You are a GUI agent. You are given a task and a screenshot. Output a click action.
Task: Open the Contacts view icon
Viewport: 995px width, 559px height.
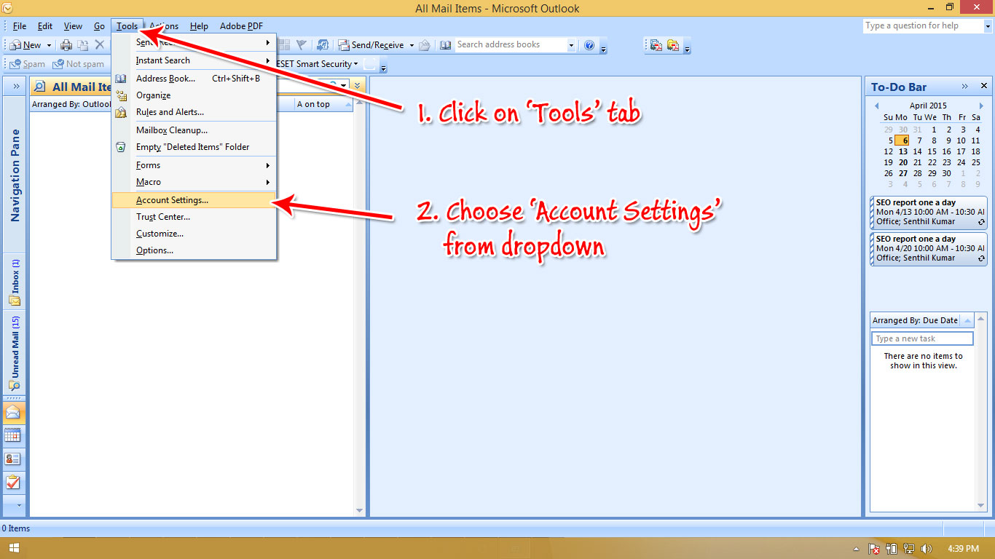point(15,459)
